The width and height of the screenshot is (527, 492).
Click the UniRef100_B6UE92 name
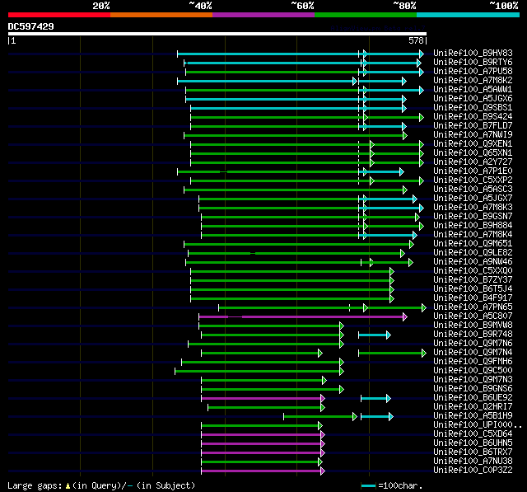pyautogui.click(x=473, y=398)
